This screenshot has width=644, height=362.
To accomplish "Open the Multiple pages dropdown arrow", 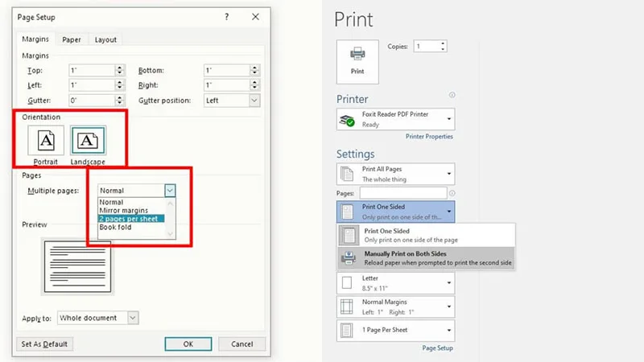I will point(170,191).
